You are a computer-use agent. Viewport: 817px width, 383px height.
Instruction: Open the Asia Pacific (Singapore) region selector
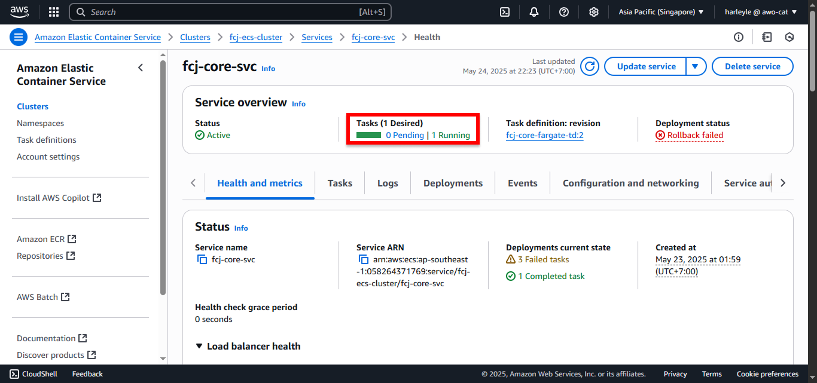pos(661,12)
